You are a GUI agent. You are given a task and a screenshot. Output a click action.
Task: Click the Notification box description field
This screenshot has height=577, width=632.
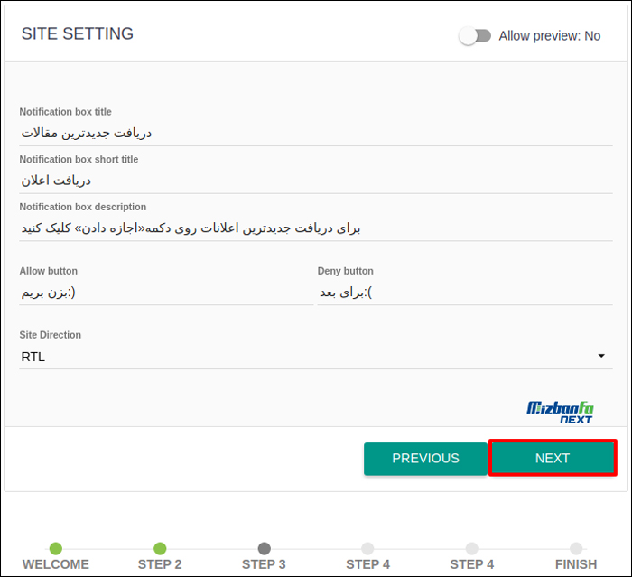click(x=316, y=228)
